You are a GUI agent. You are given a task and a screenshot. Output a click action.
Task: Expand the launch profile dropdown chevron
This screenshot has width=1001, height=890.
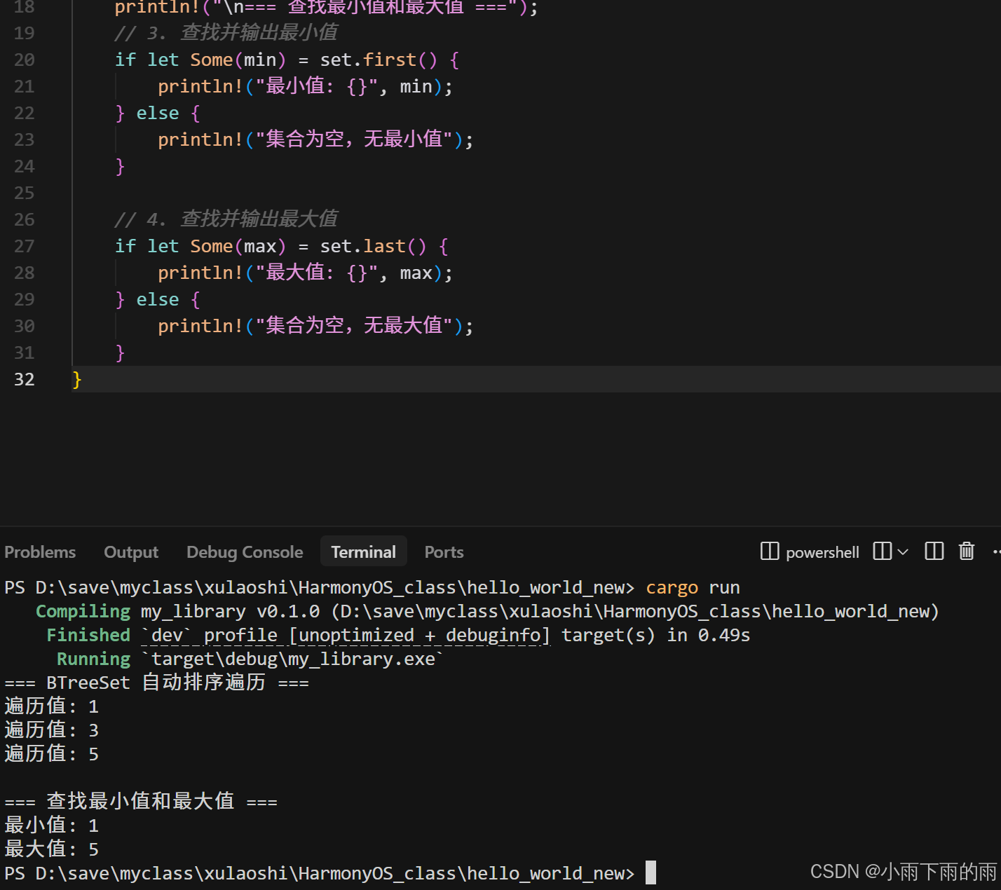(903, 552)
